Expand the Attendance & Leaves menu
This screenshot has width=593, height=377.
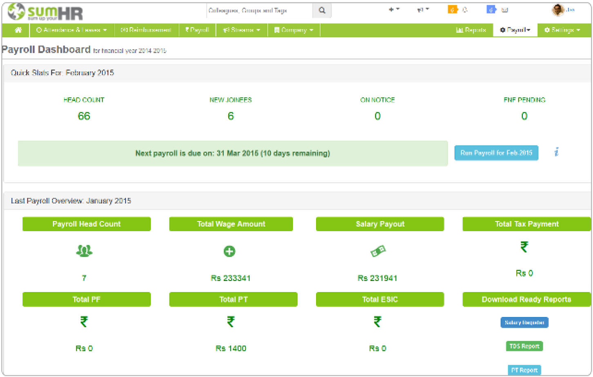71,30
